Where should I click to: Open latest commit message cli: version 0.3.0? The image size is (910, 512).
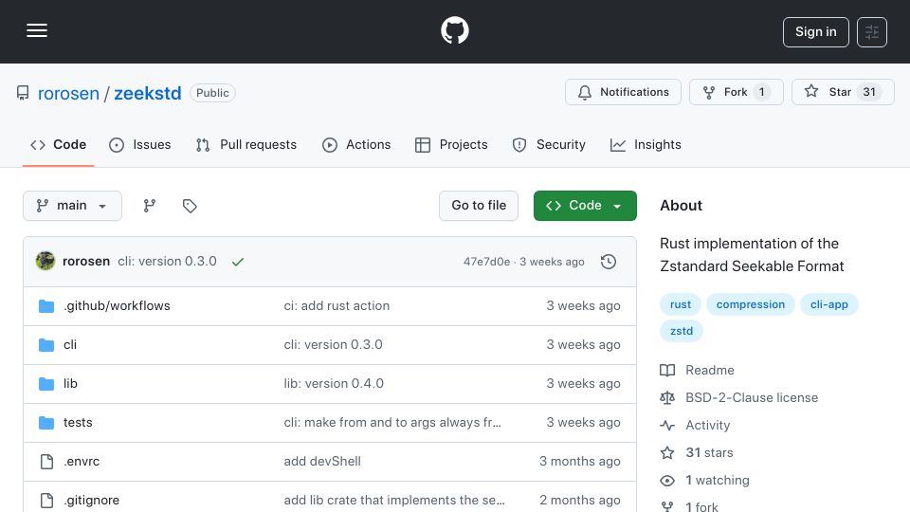167,262
